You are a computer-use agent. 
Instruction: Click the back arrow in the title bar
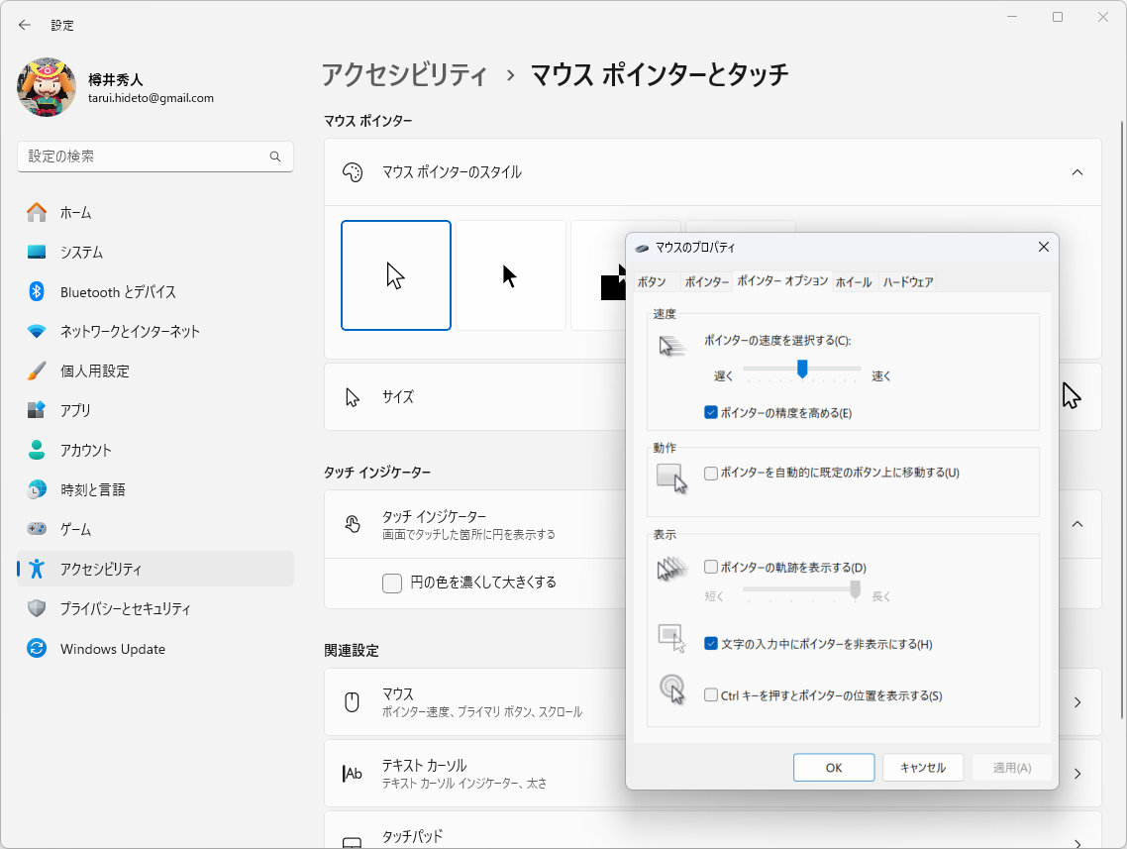[23, 24]
